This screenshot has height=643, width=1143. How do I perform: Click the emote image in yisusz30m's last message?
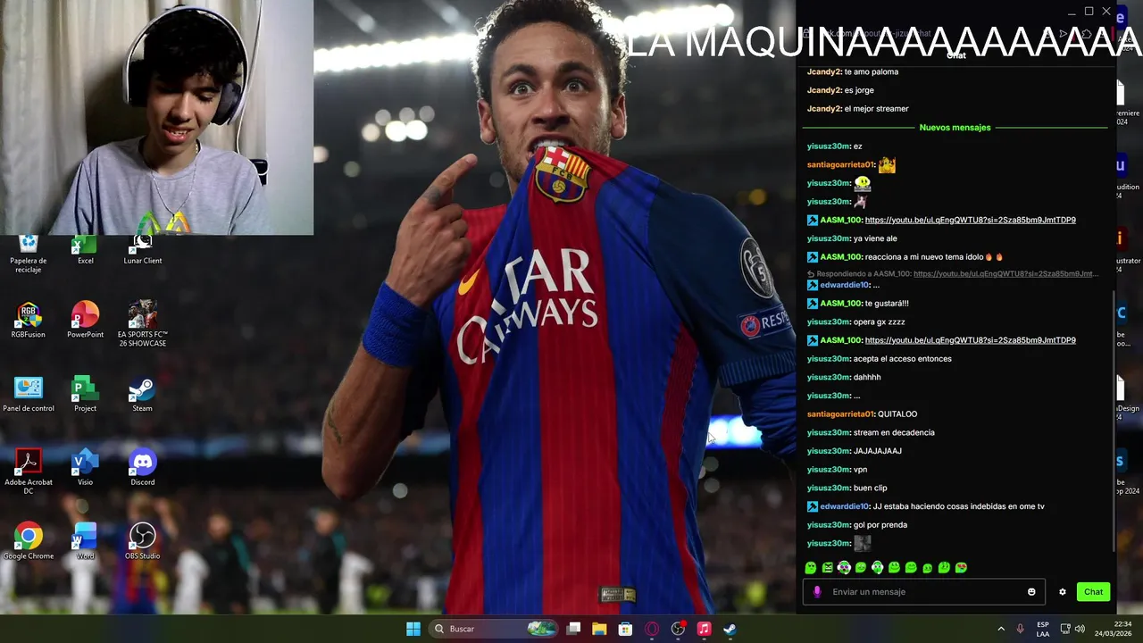[862, 543]
